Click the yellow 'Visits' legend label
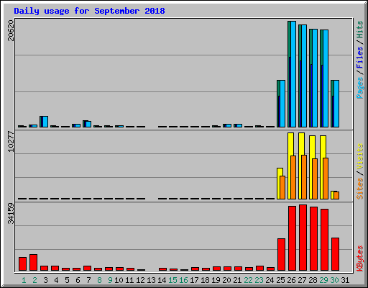Viewport: 368px width, 288px height. [359, 156]
